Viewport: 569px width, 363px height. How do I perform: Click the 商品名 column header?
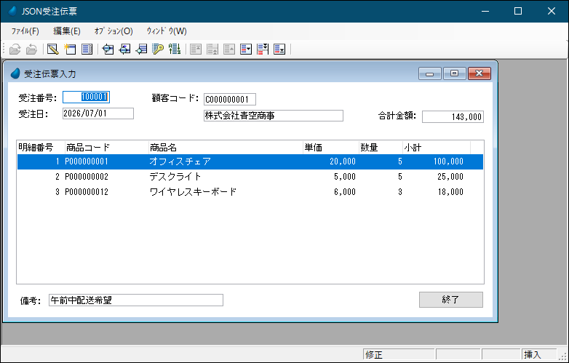226,147
